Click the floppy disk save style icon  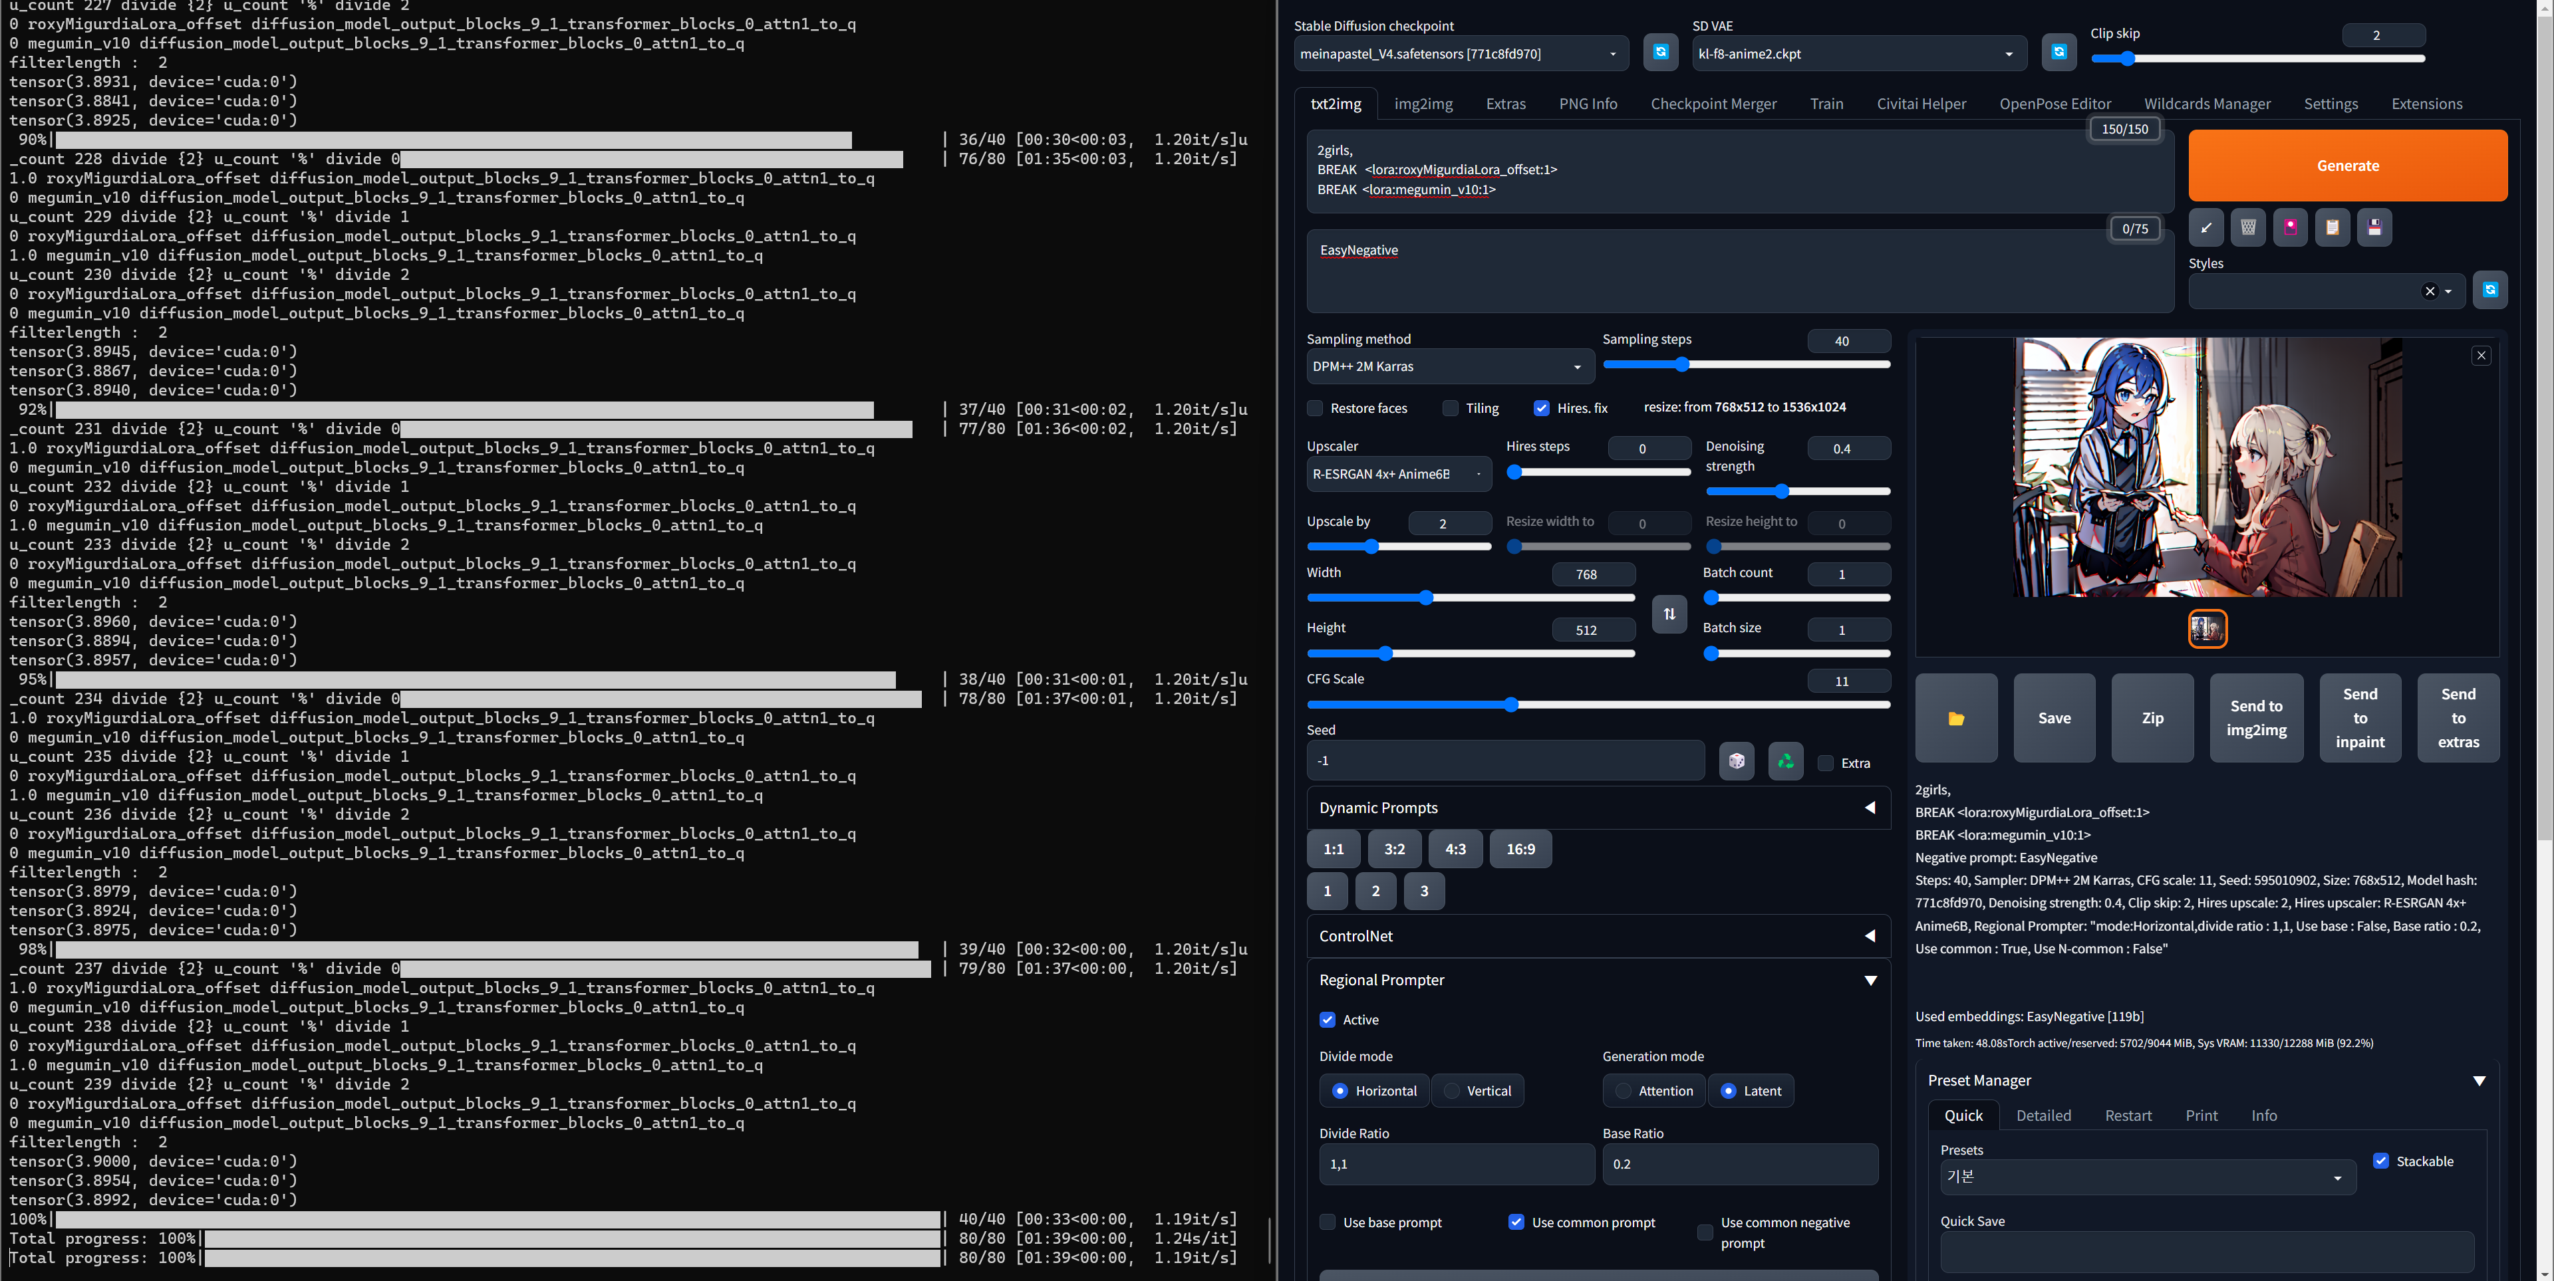pos(2374,228)
